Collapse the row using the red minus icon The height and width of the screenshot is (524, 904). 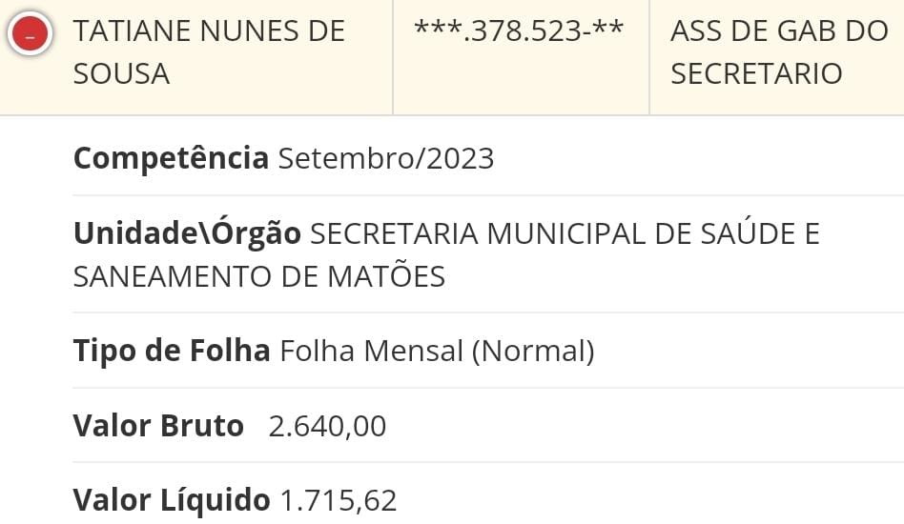(30, 33)
